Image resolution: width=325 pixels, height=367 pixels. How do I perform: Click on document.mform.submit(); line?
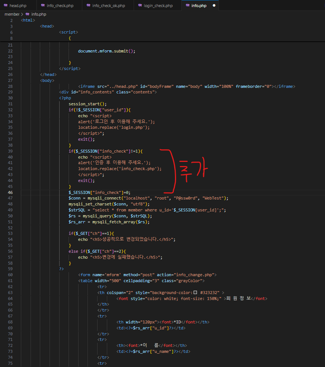pyautogui.click(x=106, y=51)
